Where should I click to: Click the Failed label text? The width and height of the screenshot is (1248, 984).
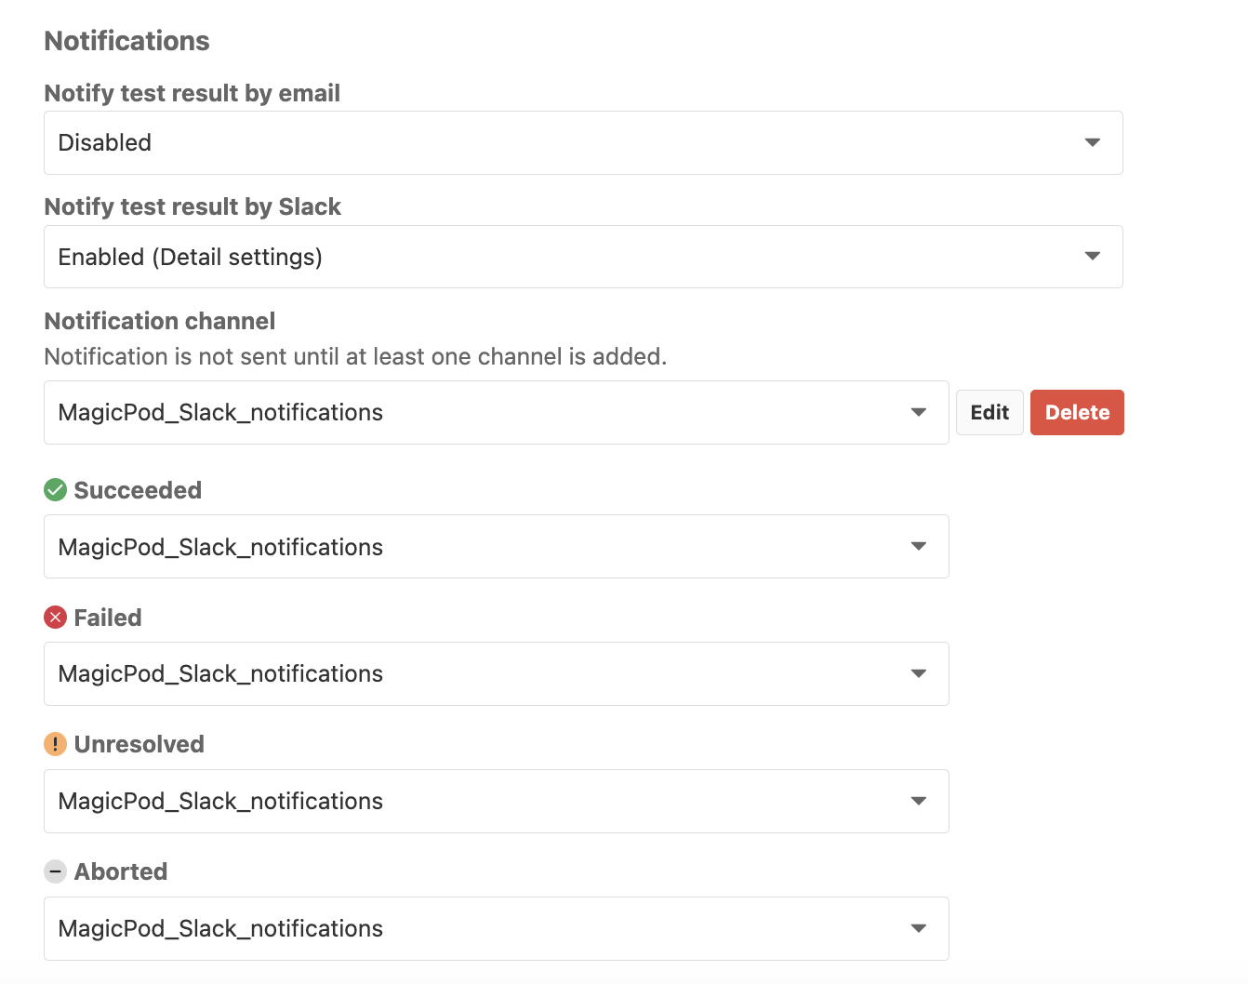[x=108, y=618]
